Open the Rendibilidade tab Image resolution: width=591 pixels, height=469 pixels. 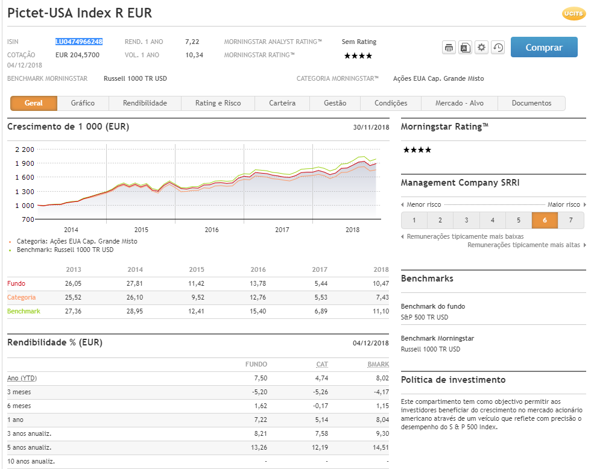tap(145, 103)
